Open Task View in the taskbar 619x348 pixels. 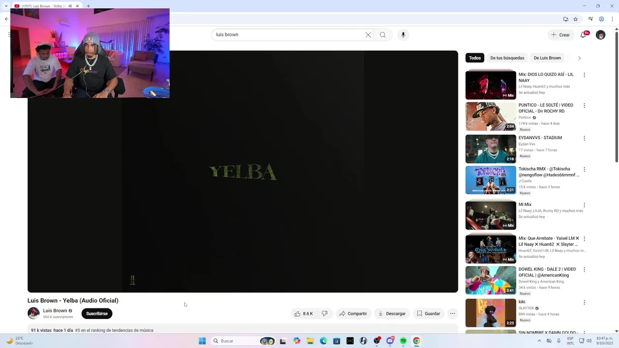(283, 341)
